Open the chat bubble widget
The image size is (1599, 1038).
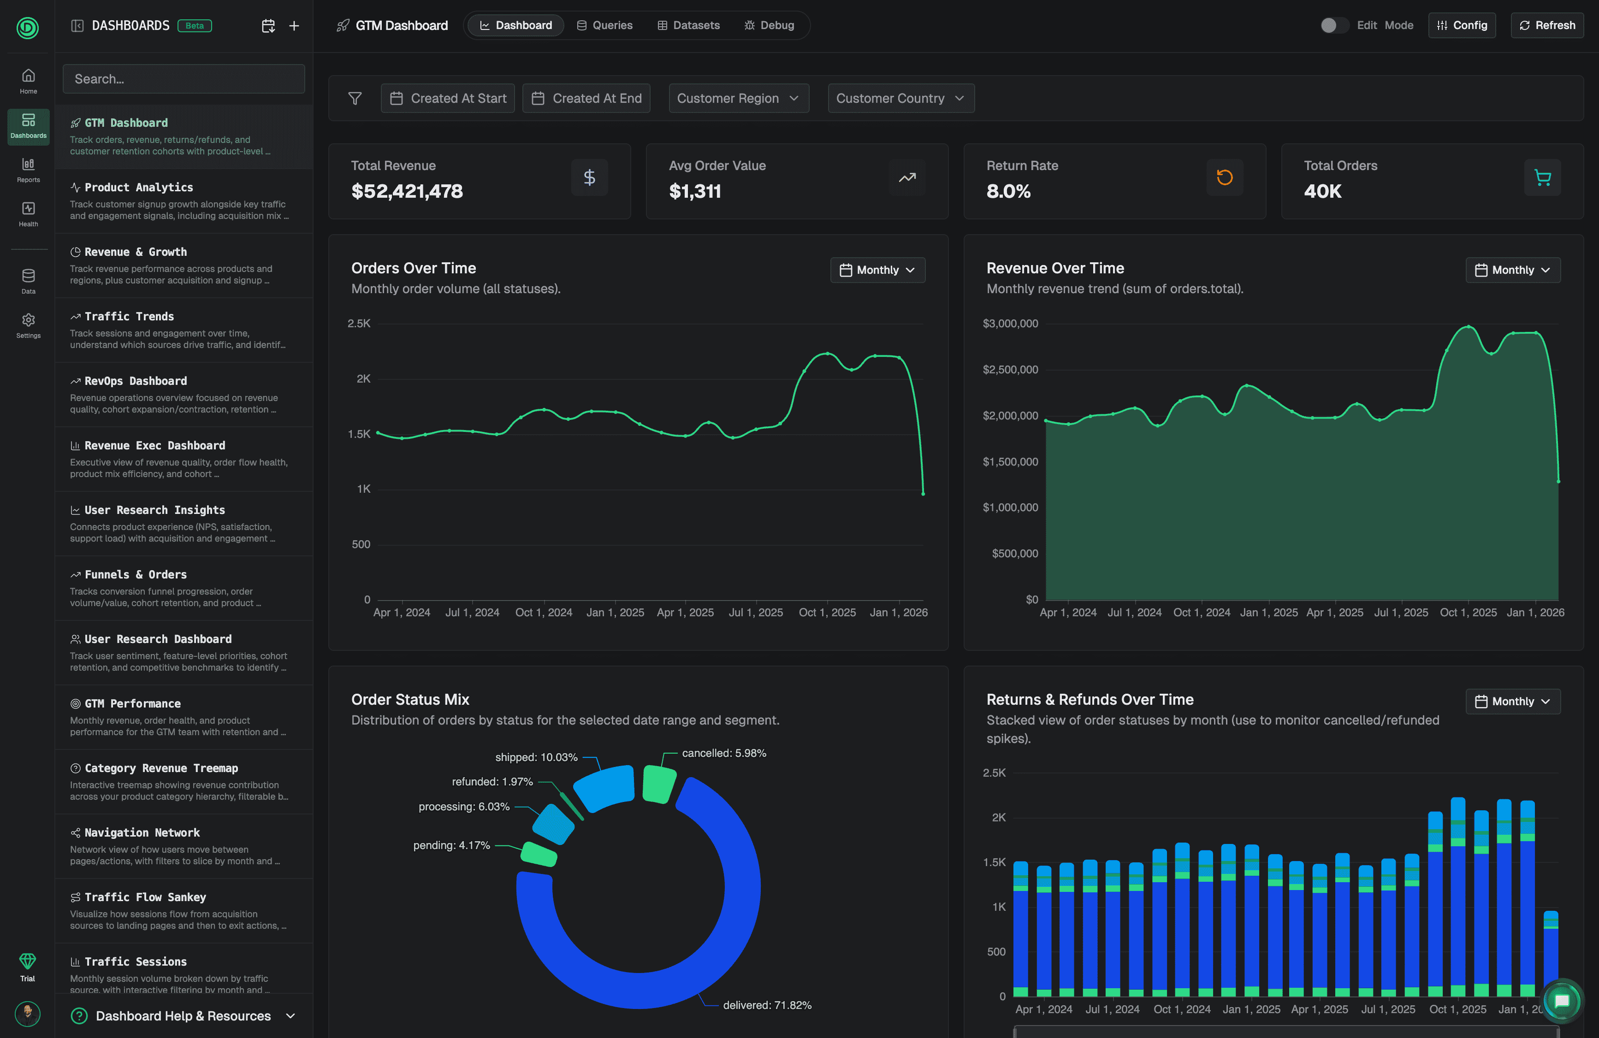click(1561, 1001)
